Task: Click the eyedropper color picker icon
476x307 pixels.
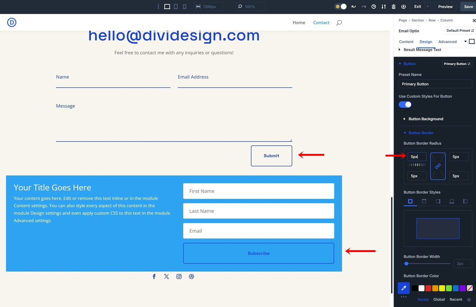Action: [404, 288]
